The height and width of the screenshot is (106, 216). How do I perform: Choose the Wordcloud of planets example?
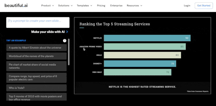tap(36, 56)
